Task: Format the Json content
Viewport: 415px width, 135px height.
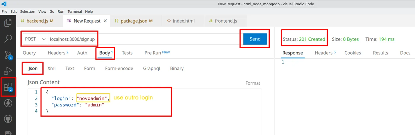Action: pyautogui.click(x=253, y=83)
